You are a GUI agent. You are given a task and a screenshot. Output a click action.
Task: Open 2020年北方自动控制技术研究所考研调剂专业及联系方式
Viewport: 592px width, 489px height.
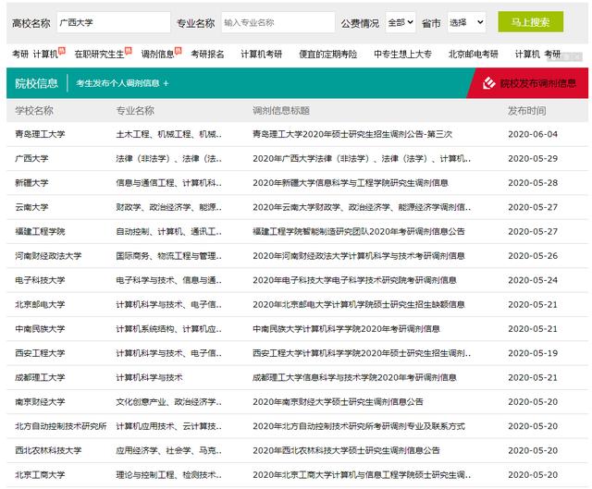click(359, 426)
